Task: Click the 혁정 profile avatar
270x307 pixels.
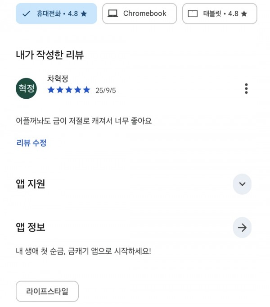Action: 26,88
